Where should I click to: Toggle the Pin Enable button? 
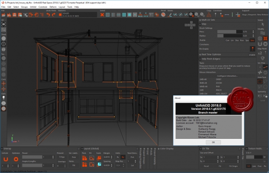tap(252, 49)
